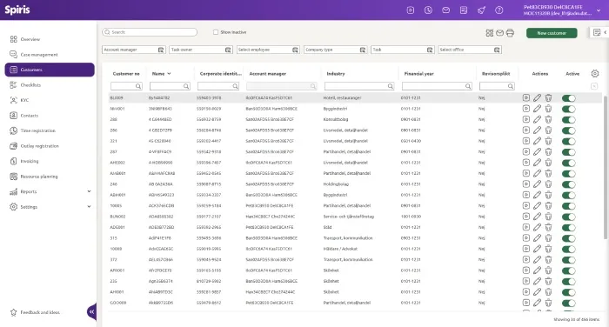Click the rocket icon in the header
The height and width of the screenshot is (327, 609).
point(482,10)
